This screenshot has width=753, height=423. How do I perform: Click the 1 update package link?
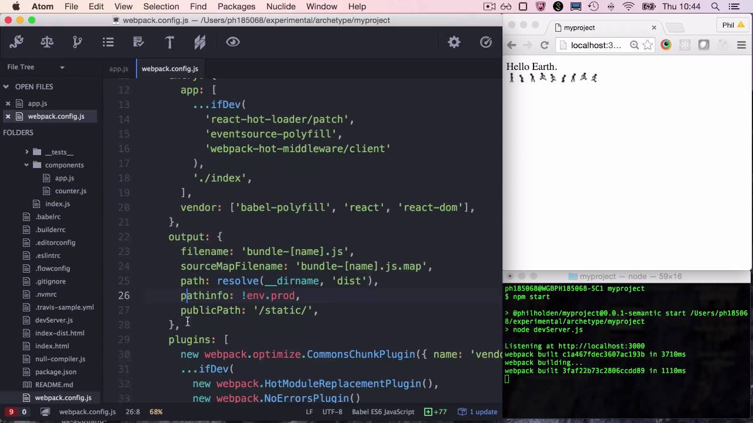pos(478,412)
